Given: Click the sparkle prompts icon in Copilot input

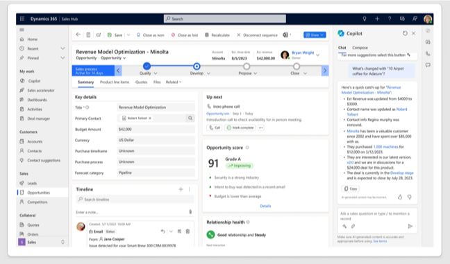Looking at the screenshot, I should pos(344,226).
